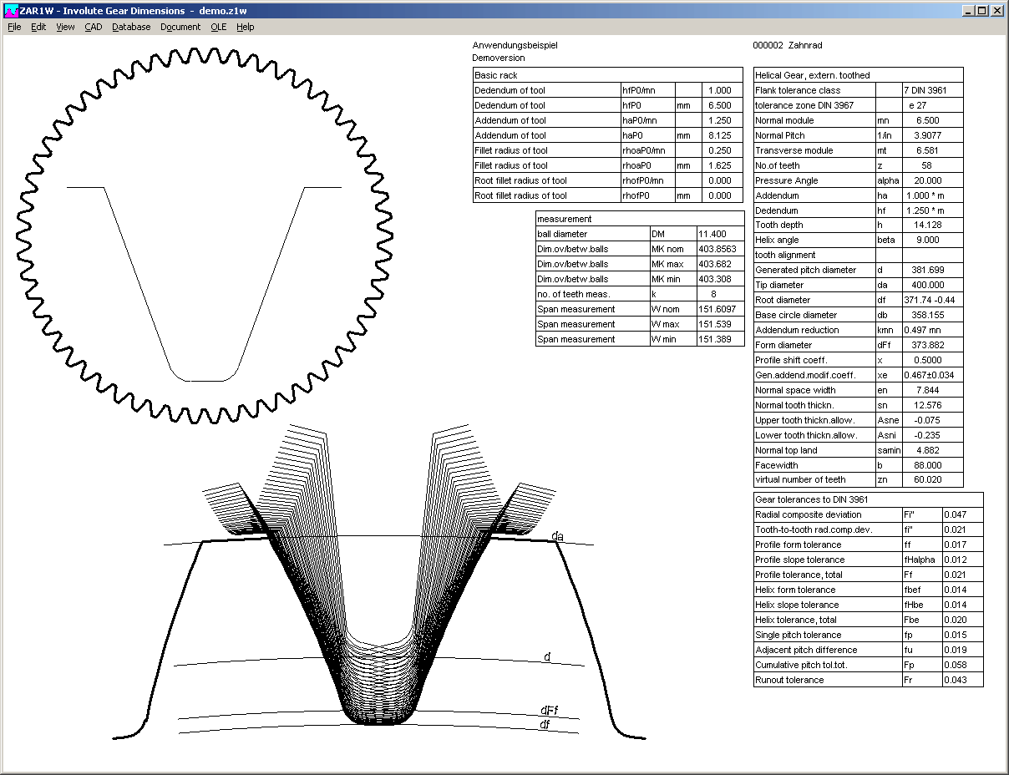The width and height of the screenshot is (1009, 775).
Task: Open the File menu
Action: [x=14, y=27]
